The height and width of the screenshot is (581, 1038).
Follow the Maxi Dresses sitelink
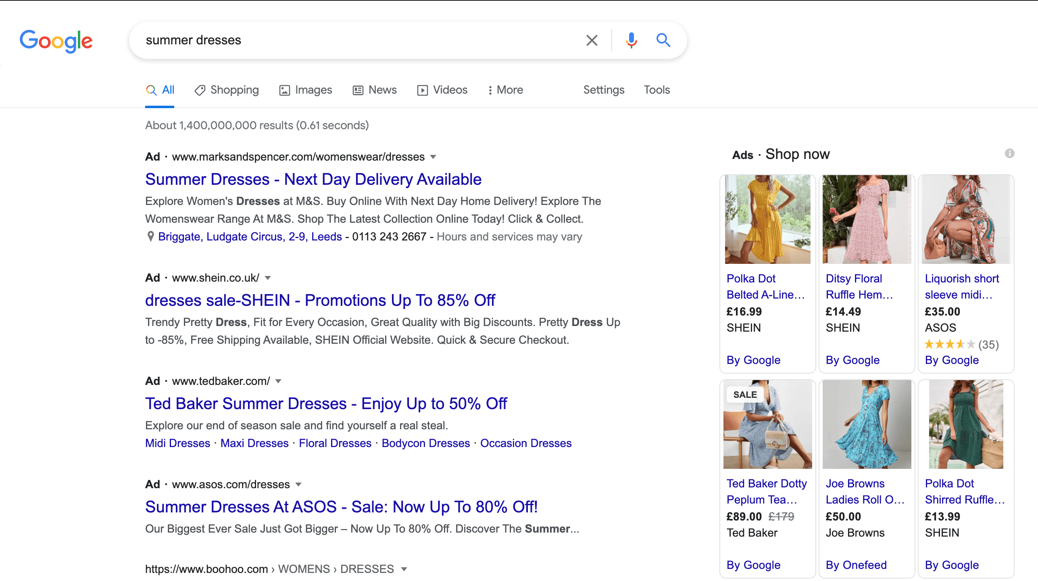(254, 443)
